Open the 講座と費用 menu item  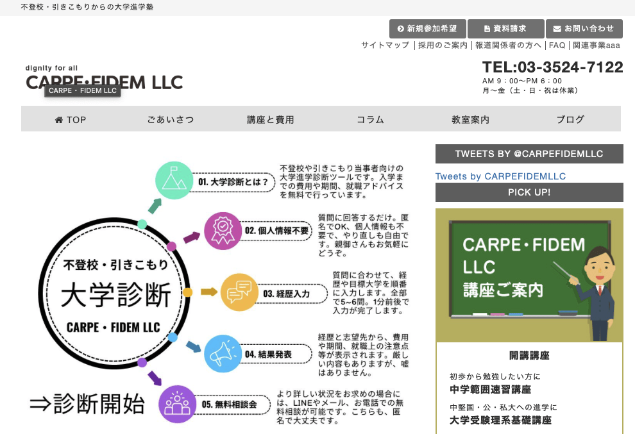270,119
